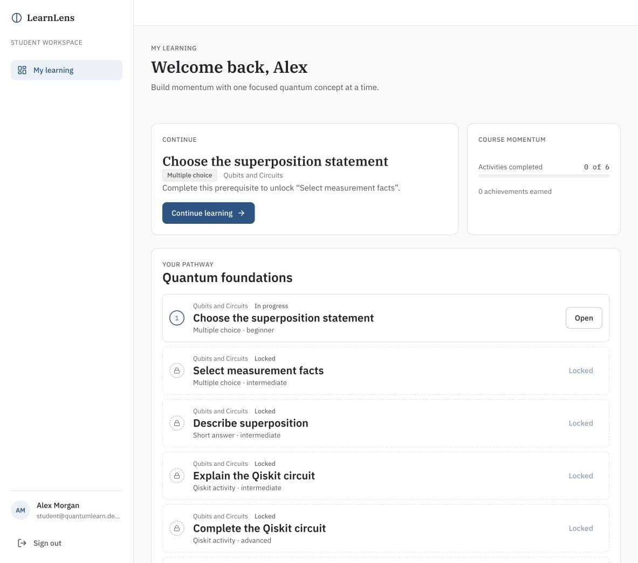Click the Multiple choice · beginner label
The image size is (638, 563).
234,330
